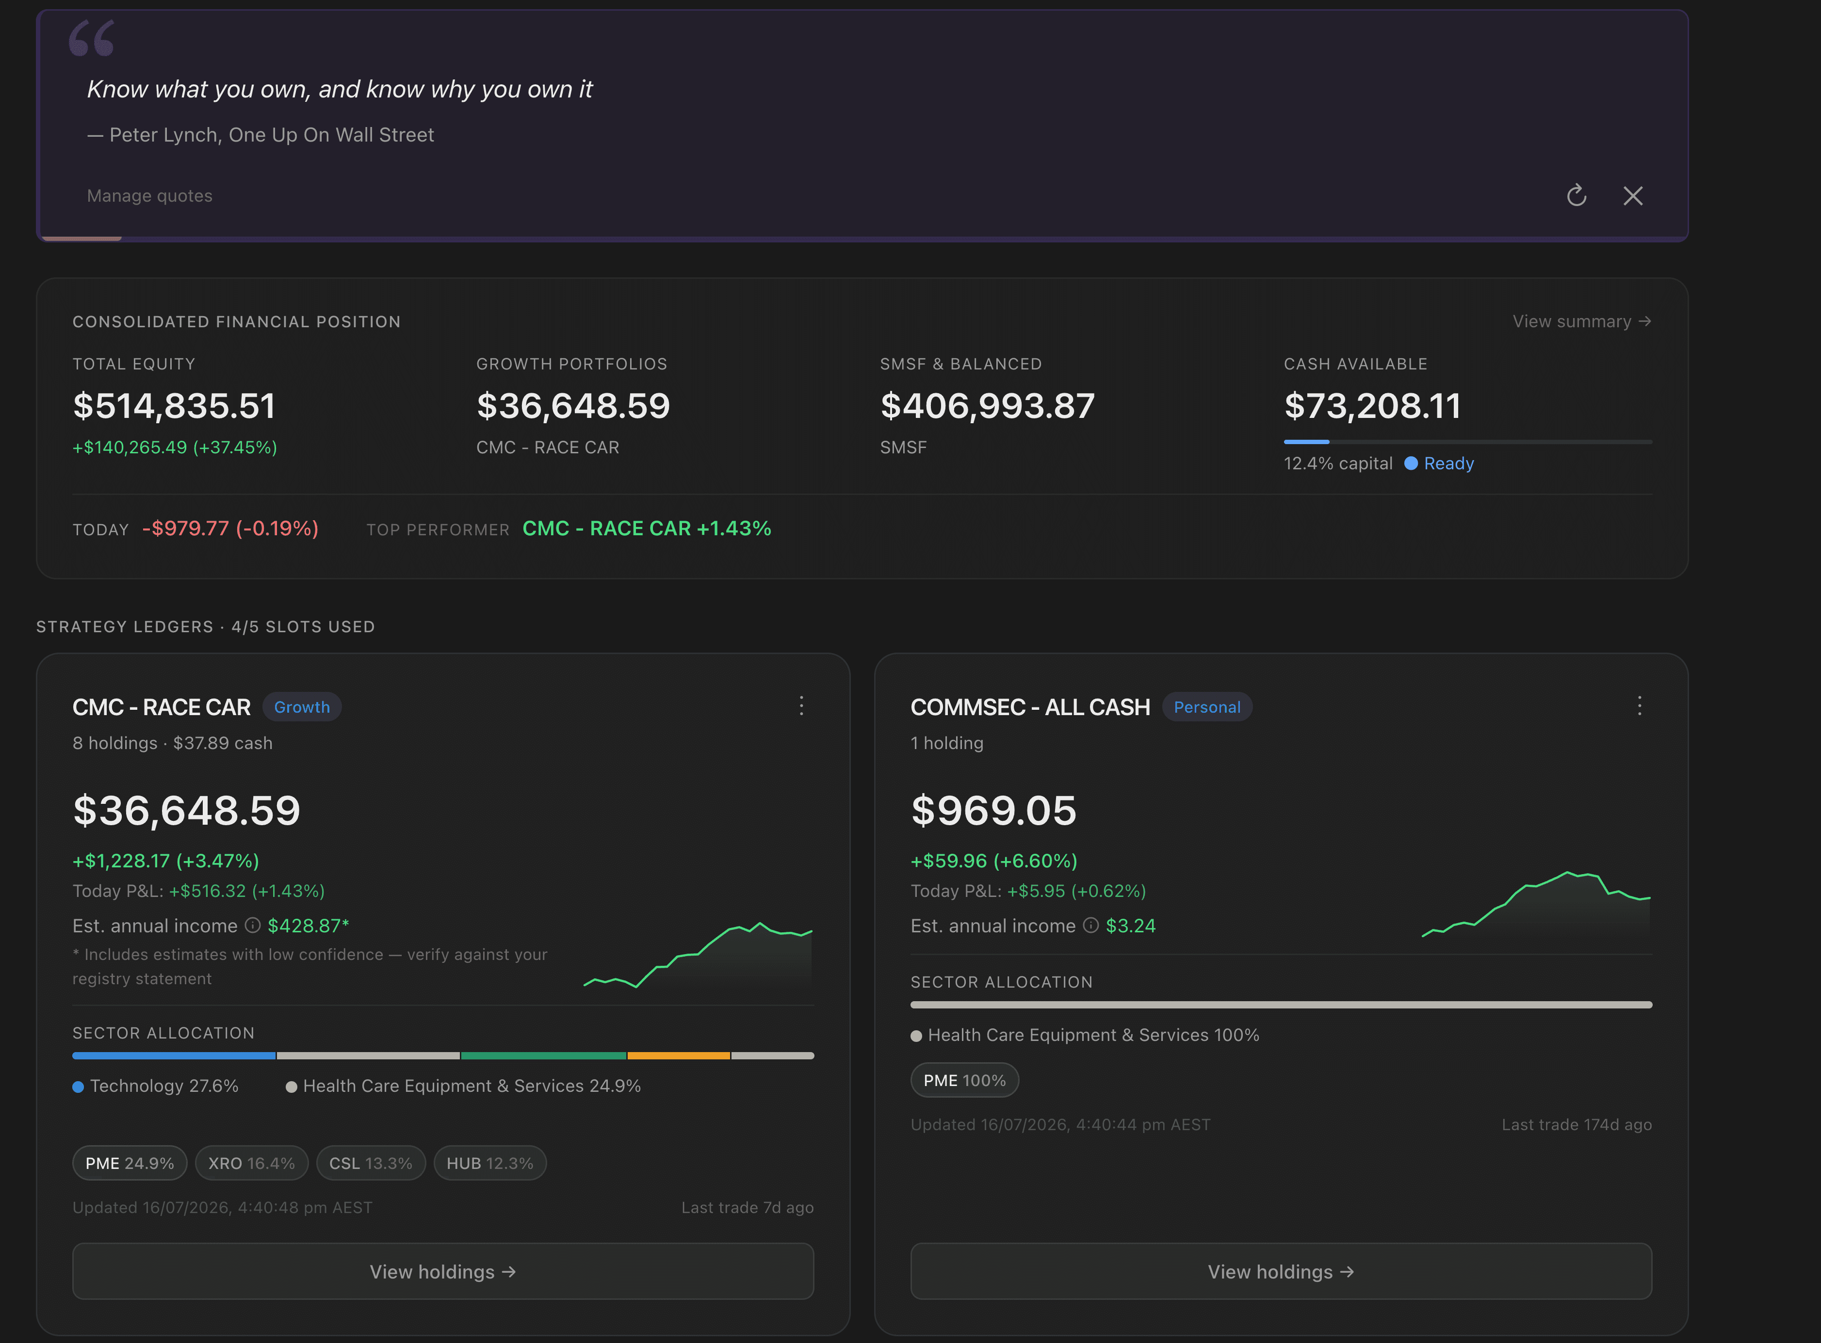This screenshot has height=1343, width=1821.
Task: Click the $969.05 portfolio value
Action: [994, 811]
